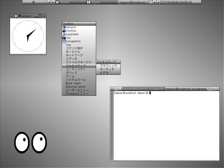The image size is (224, 168).
Task: Maximize the terminal window
Action: click(213, 89)
